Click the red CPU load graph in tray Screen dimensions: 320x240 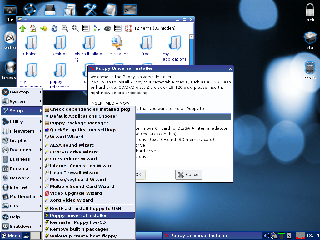[x=300, y=236]
